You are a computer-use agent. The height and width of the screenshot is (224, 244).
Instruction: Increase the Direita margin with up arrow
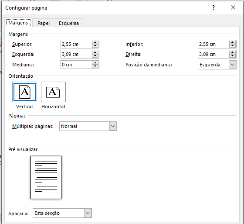click(x=232, y=52)
